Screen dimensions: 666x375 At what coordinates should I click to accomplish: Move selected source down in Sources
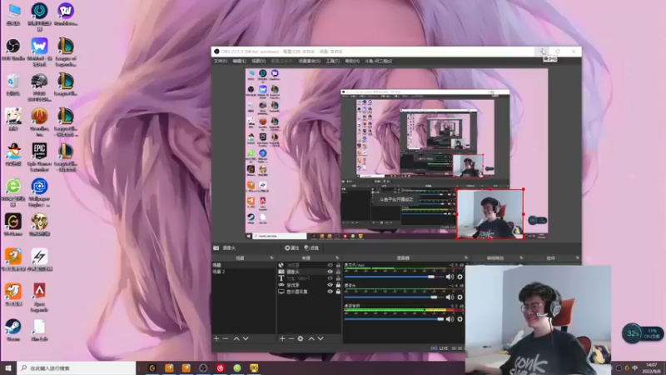321,338
